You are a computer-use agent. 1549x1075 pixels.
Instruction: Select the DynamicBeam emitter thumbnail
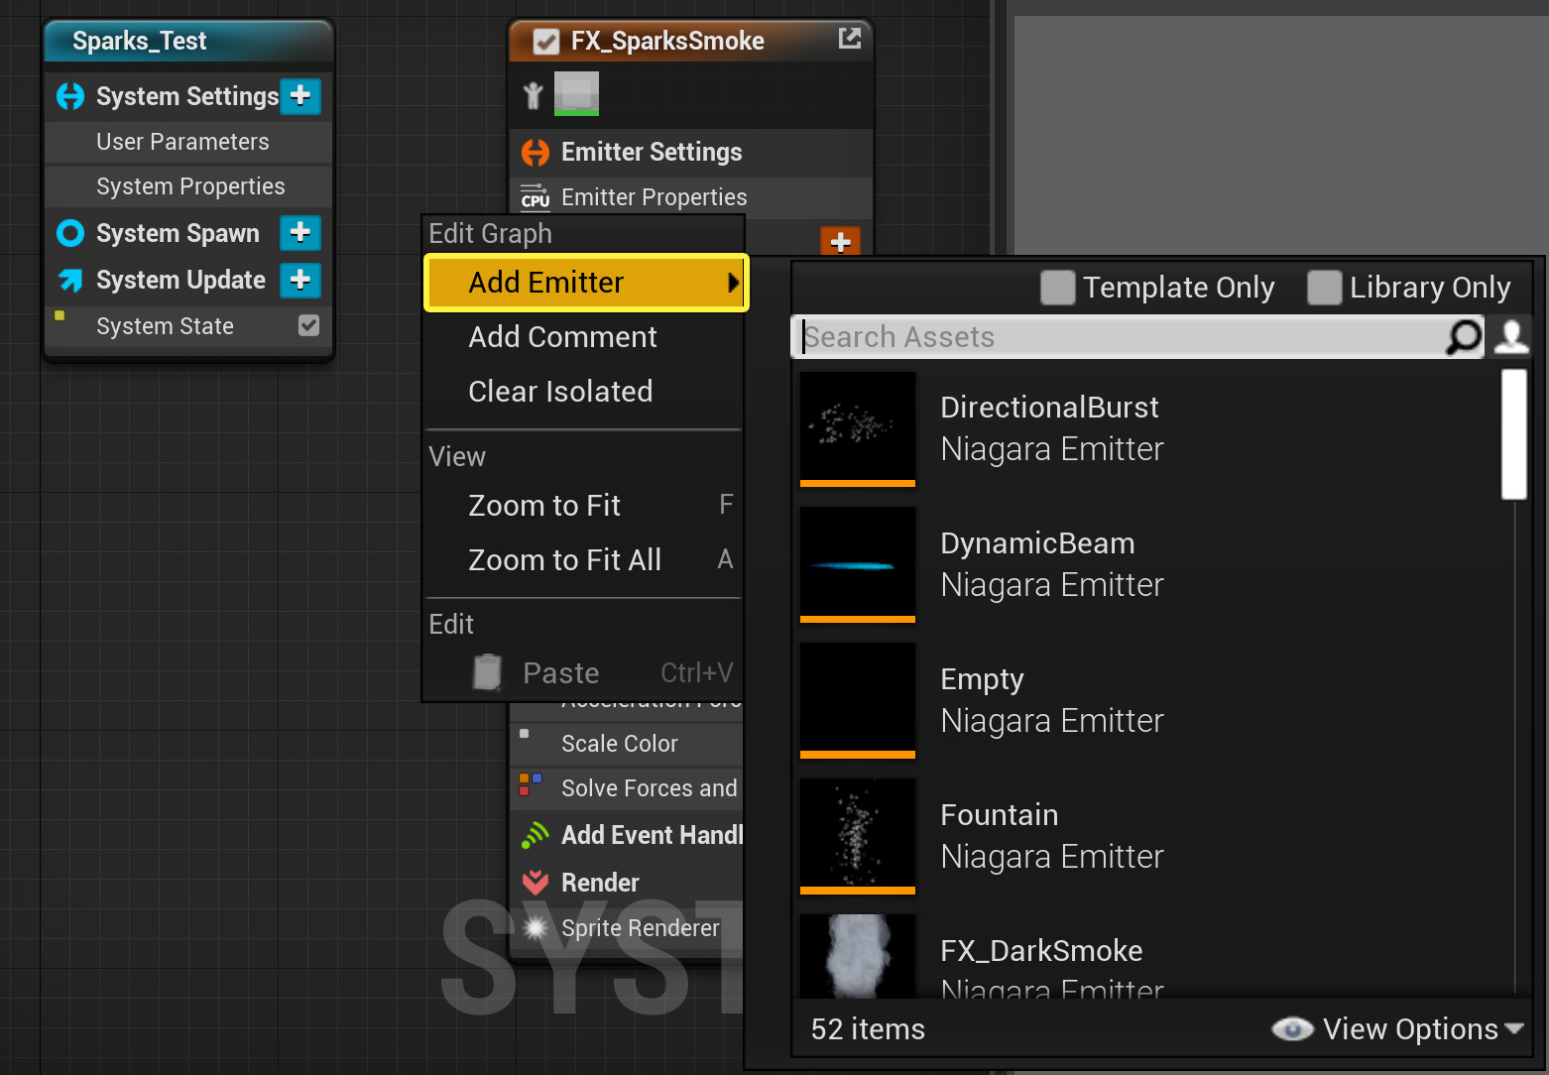click(x=858, y=565)
